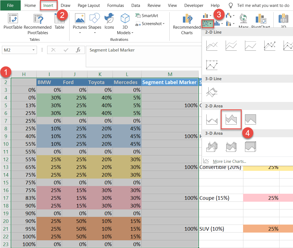The height and width of the screenshot is (248, 293).
Task: Insert a SmartArt graphic
Action: 147,16
